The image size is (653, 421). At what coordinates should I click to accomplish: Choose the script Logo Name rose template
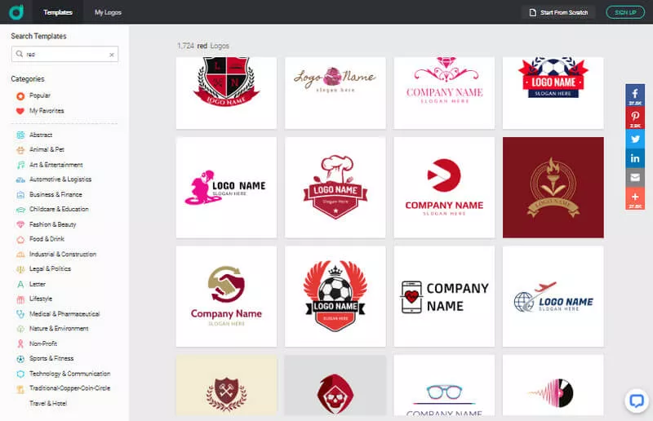[x=335, y=93]
